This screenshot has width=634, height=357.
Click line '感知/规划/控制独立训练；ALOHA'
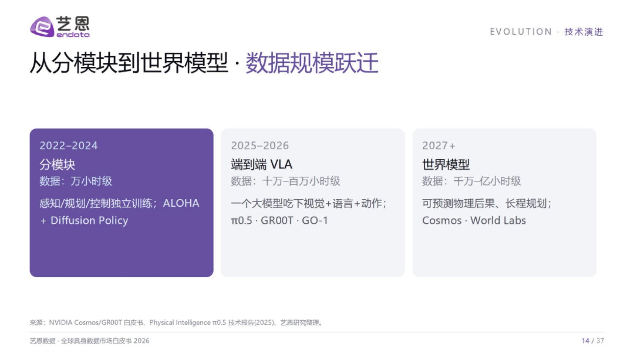(x=119, y=203)
